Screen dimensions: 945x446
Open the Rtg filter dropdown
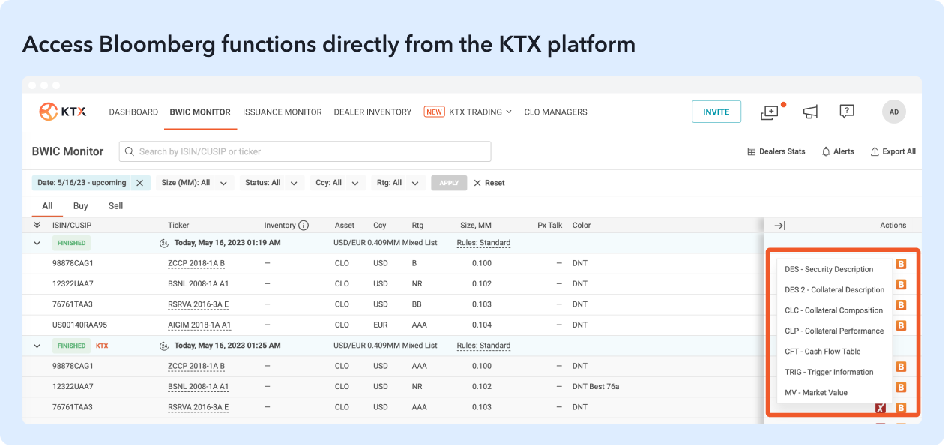pyautogui.click(x=398, y=183)
